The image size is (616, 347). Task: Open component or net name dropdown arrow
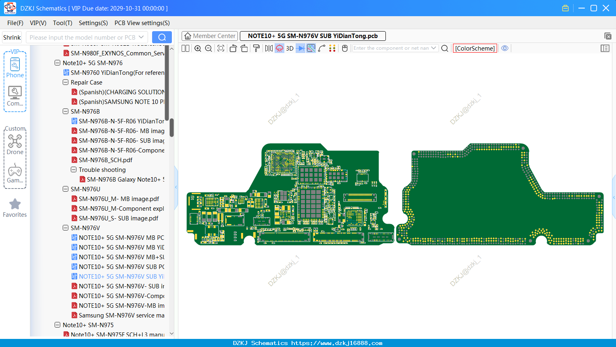(x=434, y=48)
